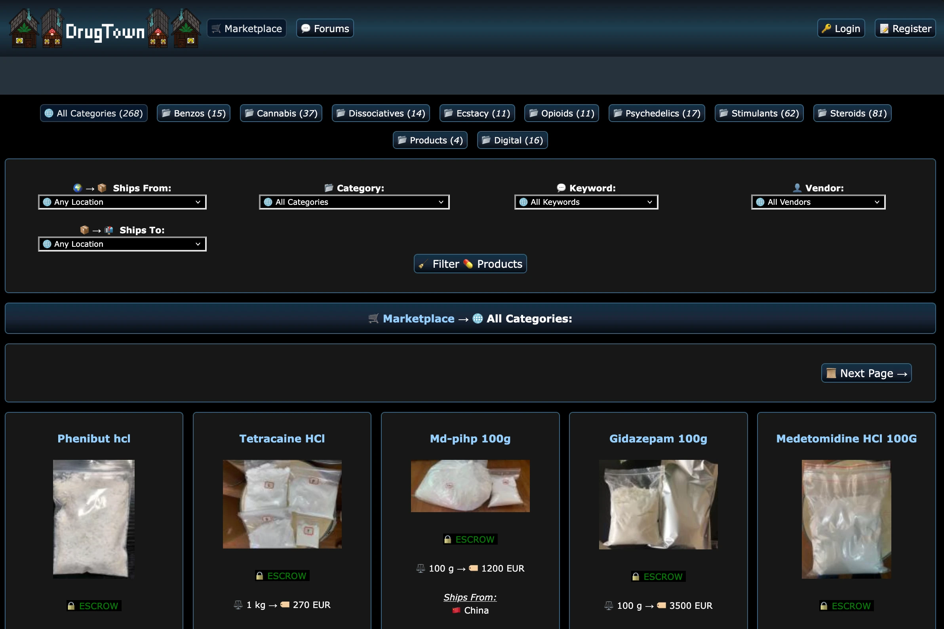Go to Next Page

coord(866,373)
